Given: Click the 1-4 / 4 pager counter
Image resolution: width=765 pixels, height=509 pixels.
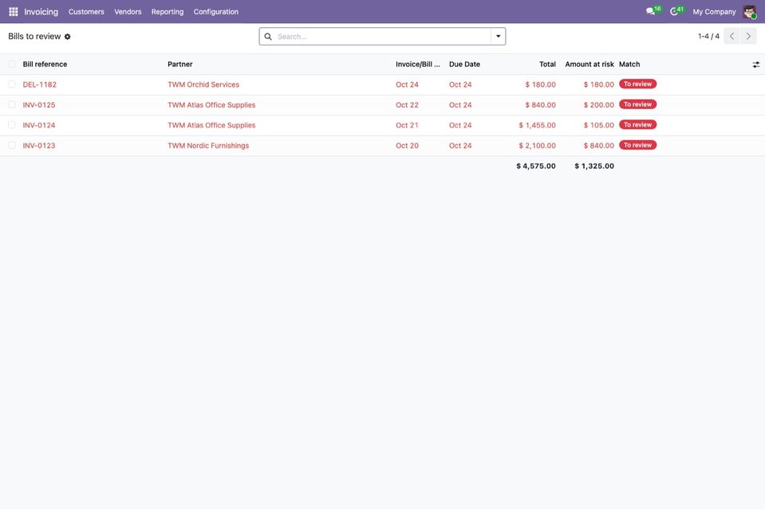Looking at the screenshot, I should [x=708, y=36].
